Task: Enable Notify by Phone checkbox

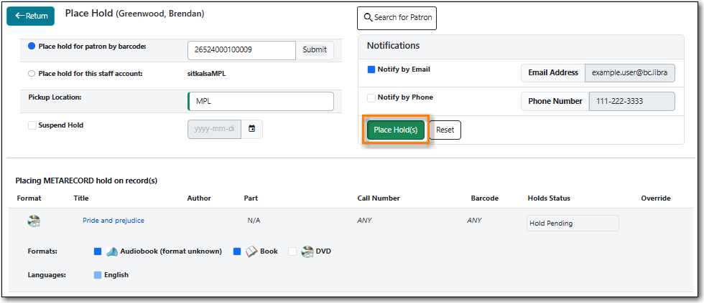Action: (x=371, y=97)
